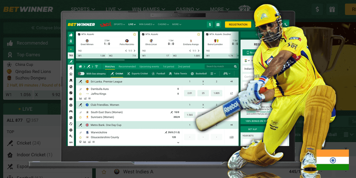Click the trophy icon in the breadcrumb

click(x=96, y=67)
